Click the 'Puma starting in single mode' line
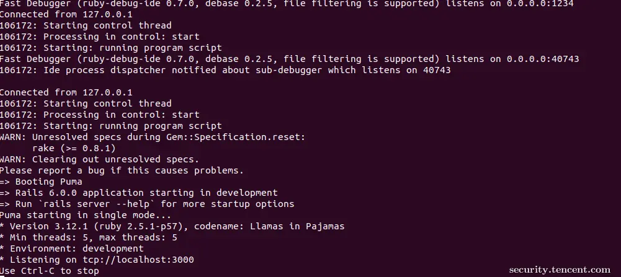The height and width of the screenshot is (277, 621). coord(86,215)
